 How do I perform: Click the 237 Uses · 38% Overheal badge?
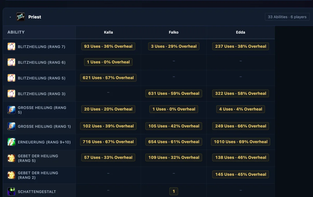coord(240,46)
